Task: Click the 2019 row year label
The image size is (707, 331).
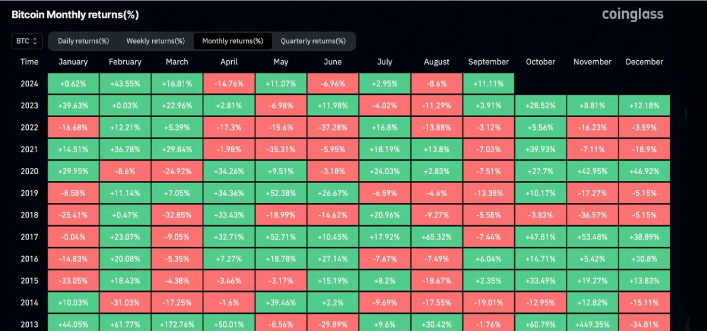Action: (x=29, y=193)
